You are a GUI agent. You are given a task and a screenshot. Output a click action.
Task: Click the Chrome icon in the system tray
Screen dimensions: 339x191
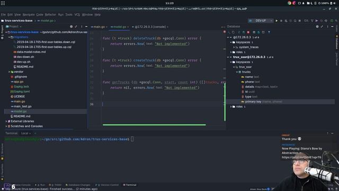pos(290,3)
